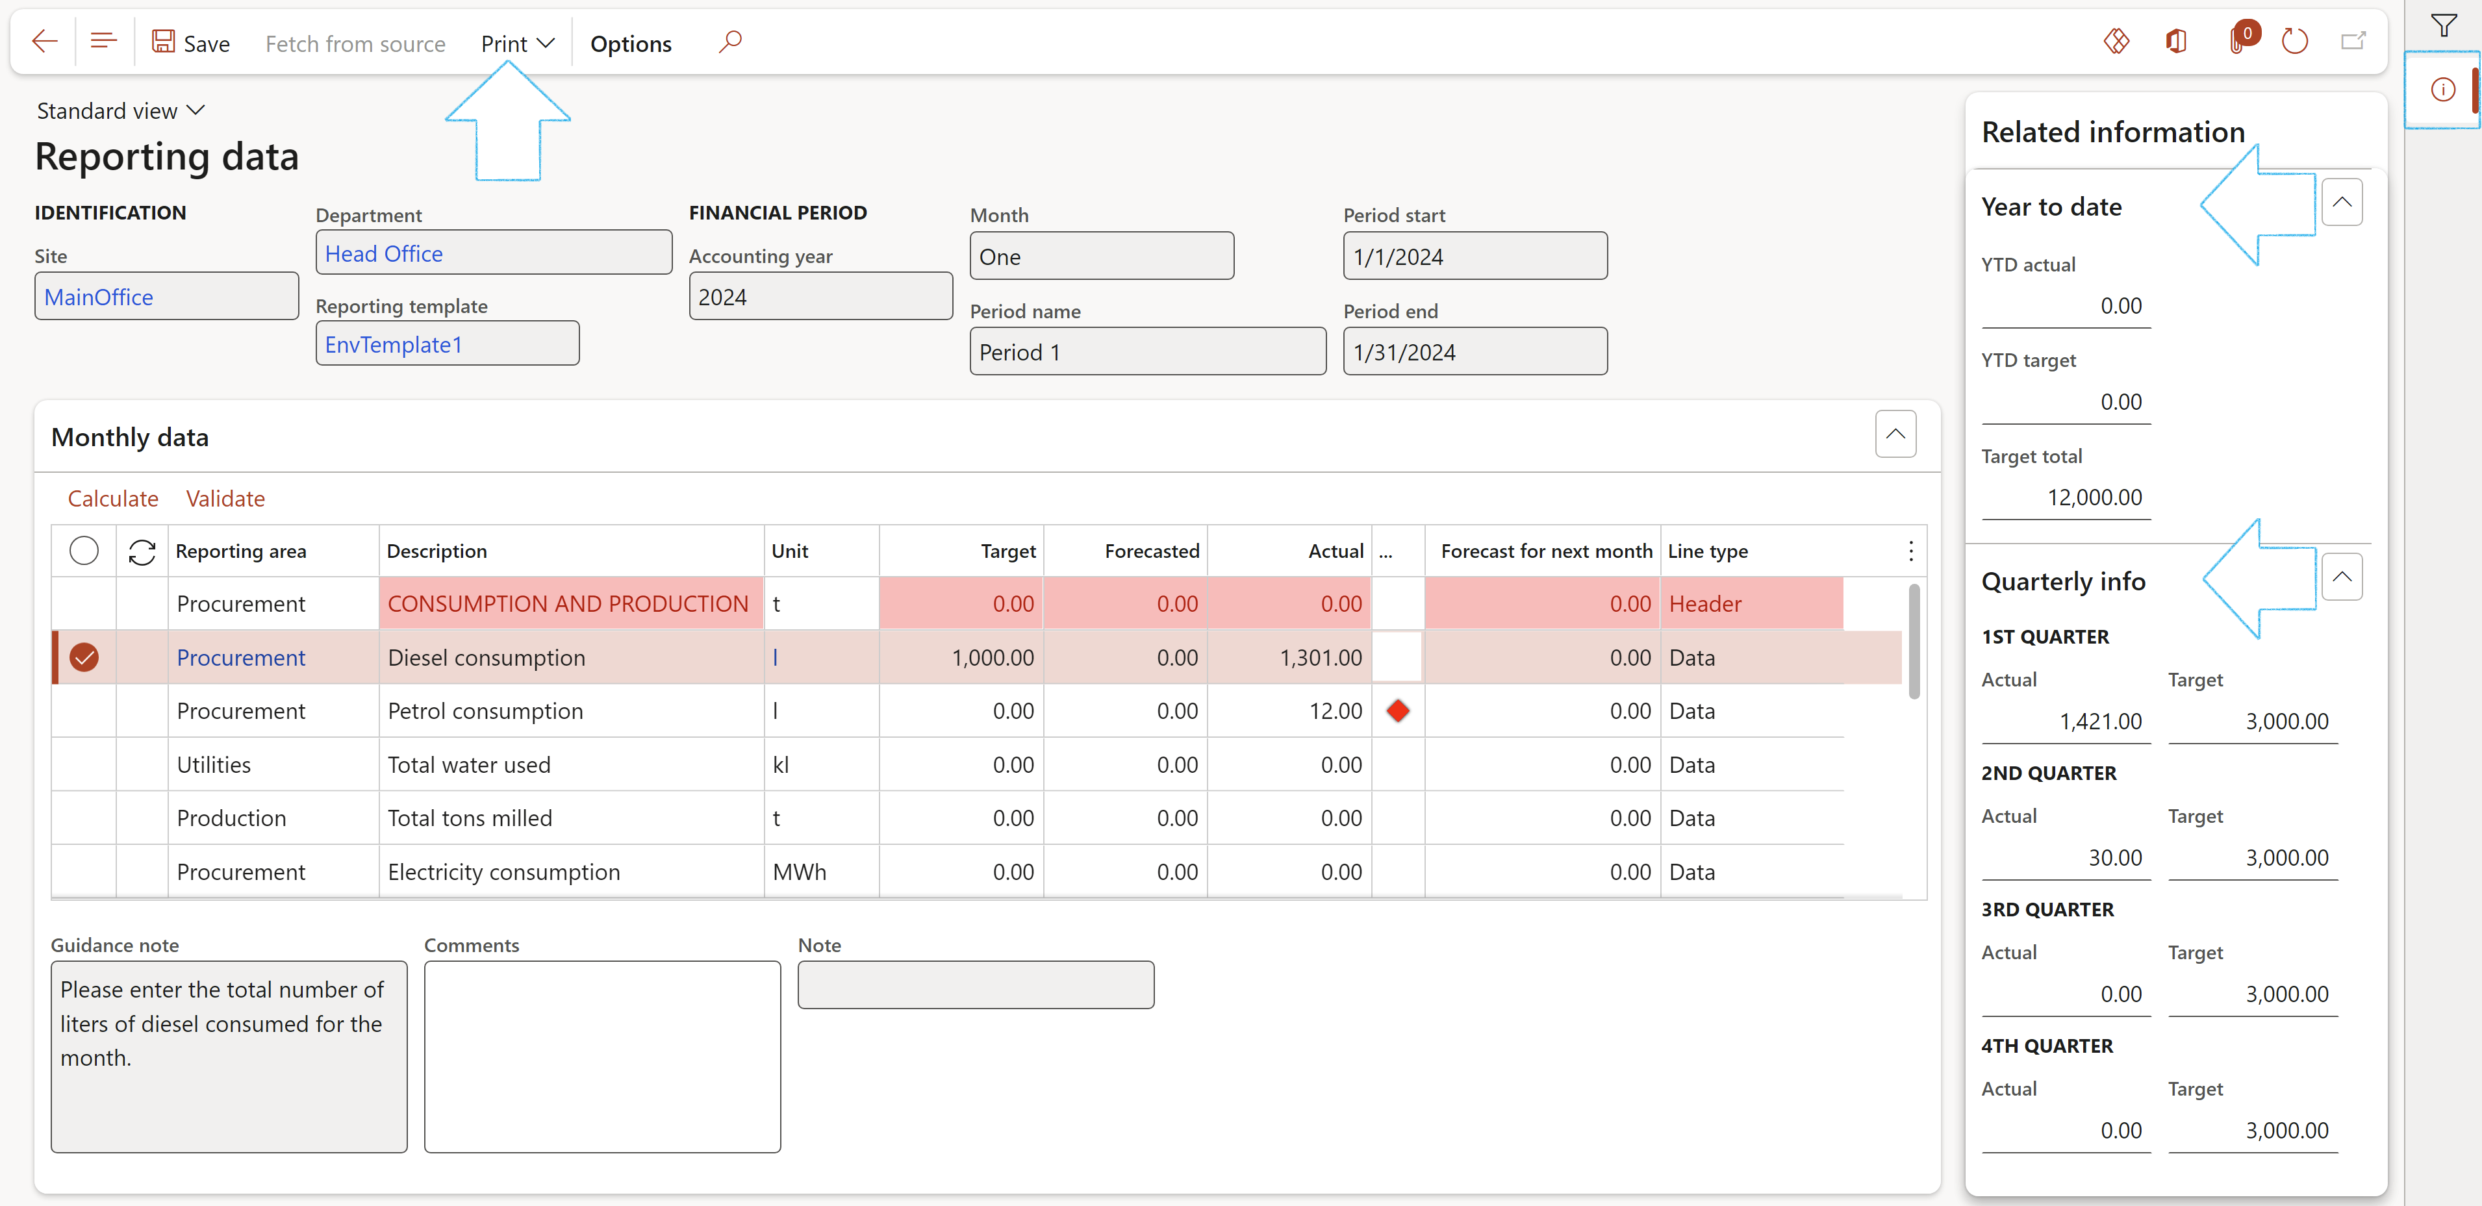Image resolution: width=2482 pixels, height=1206 pixels.
Task: Select the CONSUMPTION AND PRODUCTION header cell
Action: (570, 604)
